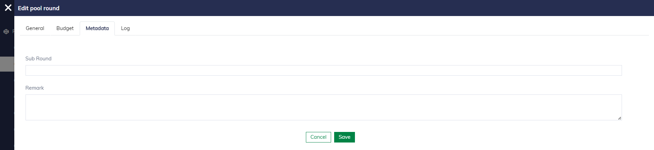Switch to the General tab
The width and height of the screenshot is (654, 150).
point(35,28)
